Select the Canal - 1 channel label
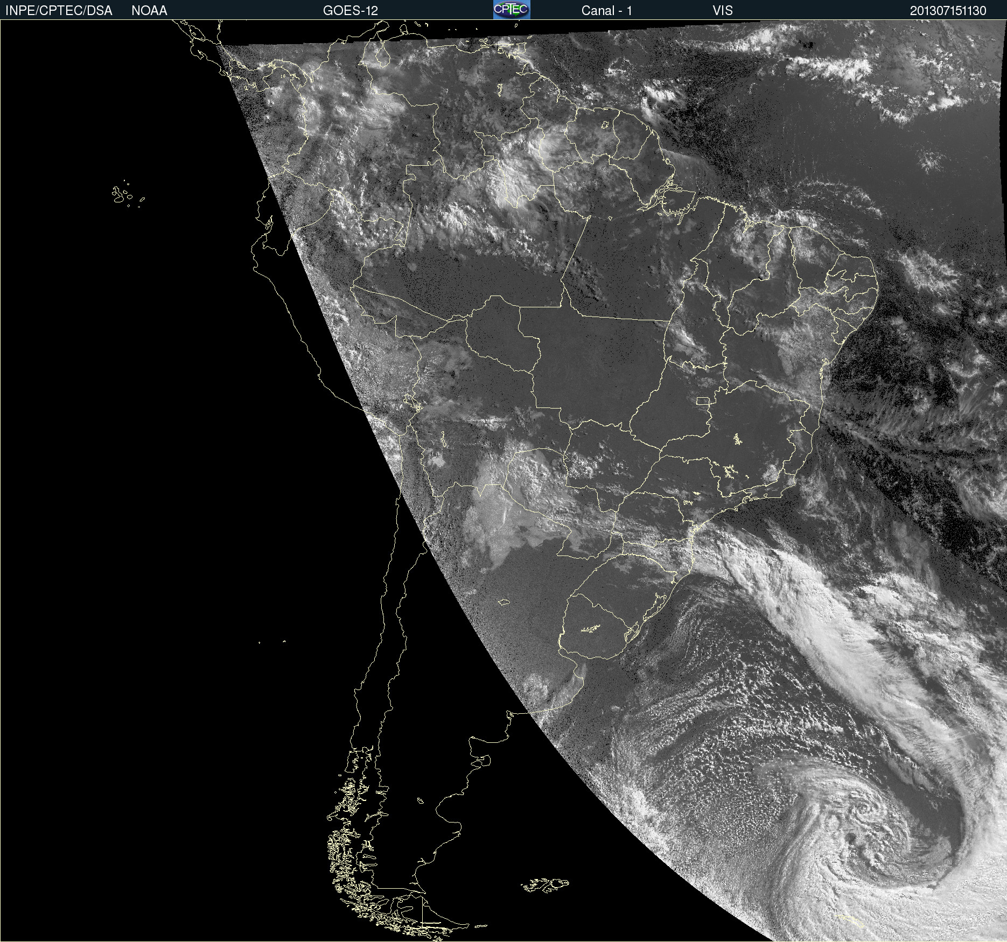This screenshot has height=942, width=1007. tap(607, 11)
